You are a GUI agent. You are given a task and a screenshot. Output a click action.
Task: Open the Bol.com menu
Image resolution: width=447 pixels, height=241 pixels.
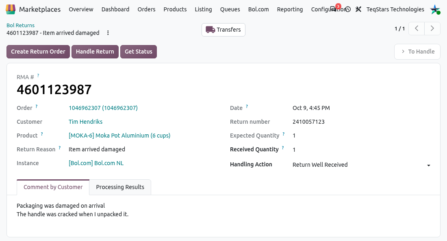258,9
